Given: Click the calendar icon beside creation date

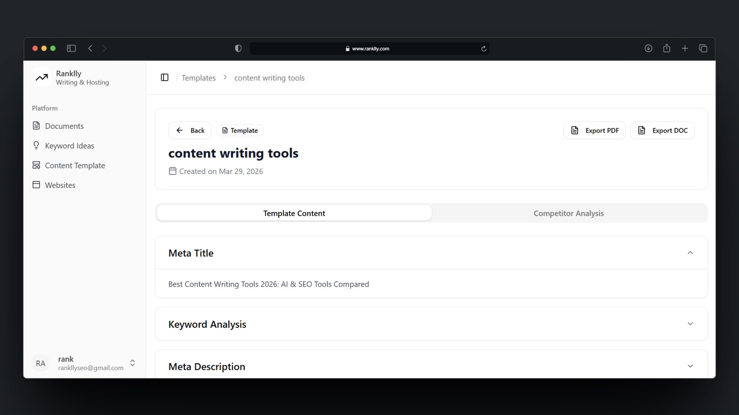Looking at the screenshot, I should 172,171.
